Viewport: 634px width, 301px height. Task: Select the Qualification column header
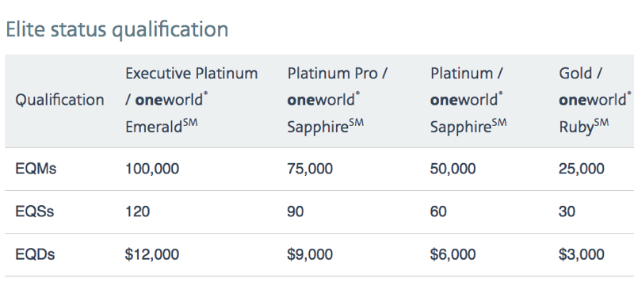tap(60, 100)
